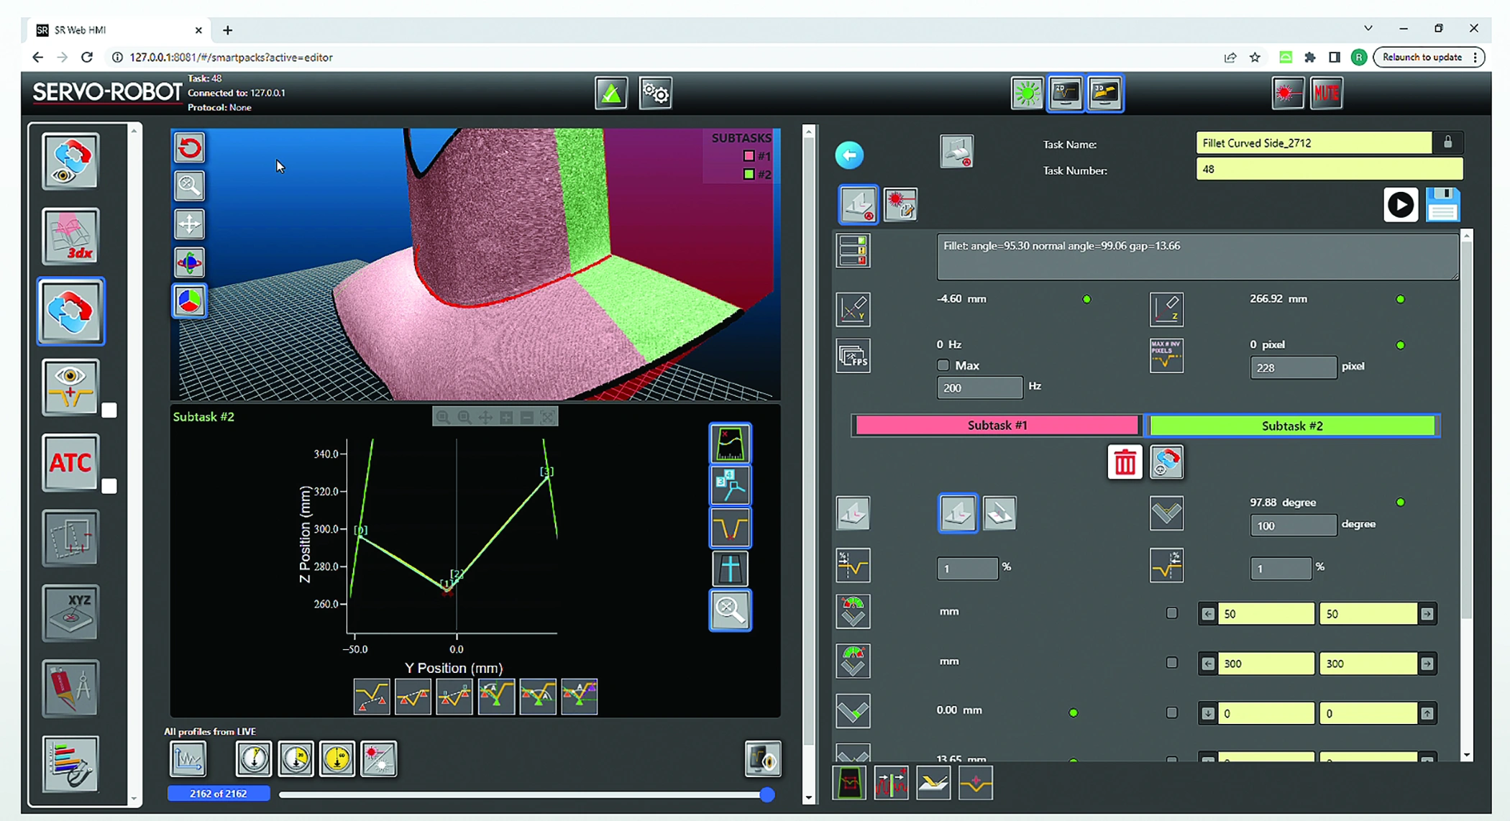Click the 100 degree input field
The height and width of the screenshot is (821, 1510).
coord(1293,526)
